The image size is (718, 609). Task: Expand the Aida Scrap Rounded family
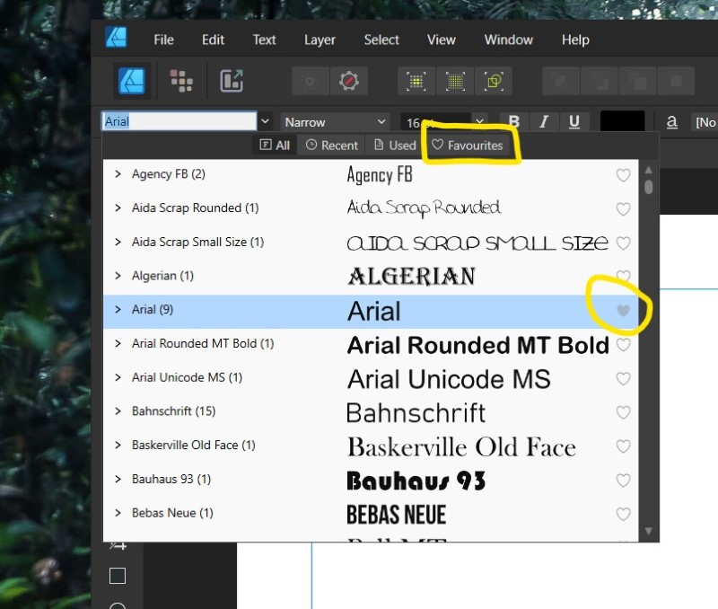pos(118,208)
